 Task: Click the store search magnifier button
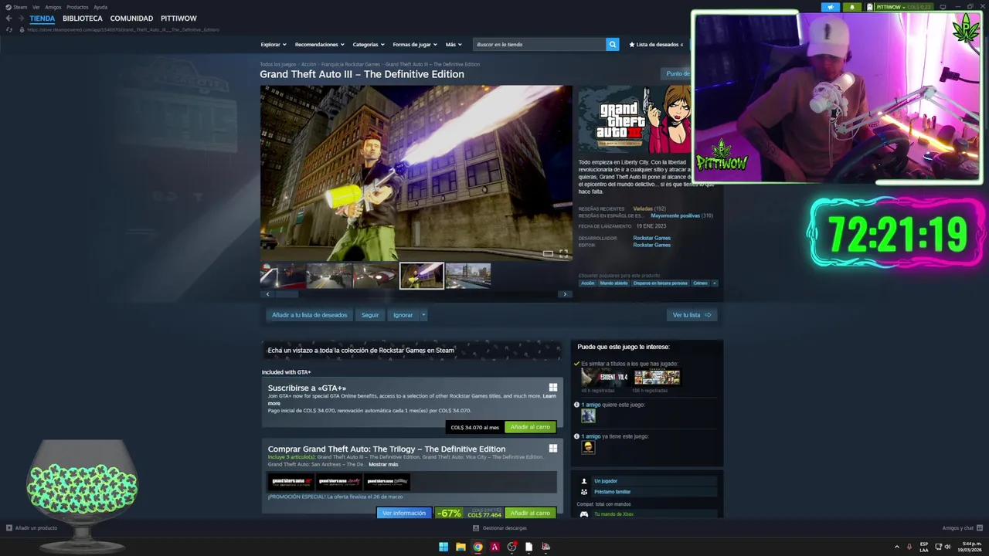(x=612, y=44)
